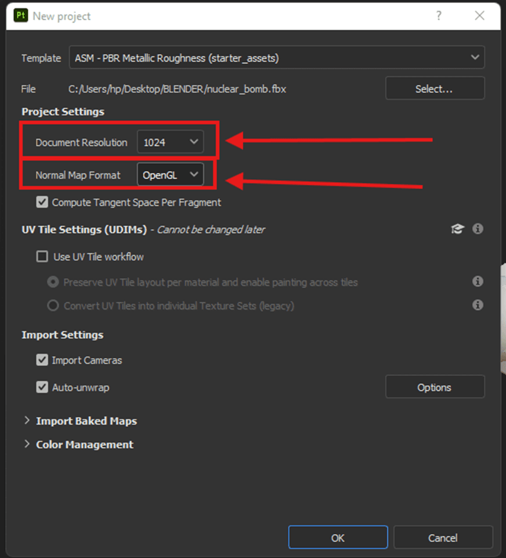The width and height of the screenshot is (506, 558).
Task: Click info icon beside UV Tile Settings header
Action: pos(478,229)
